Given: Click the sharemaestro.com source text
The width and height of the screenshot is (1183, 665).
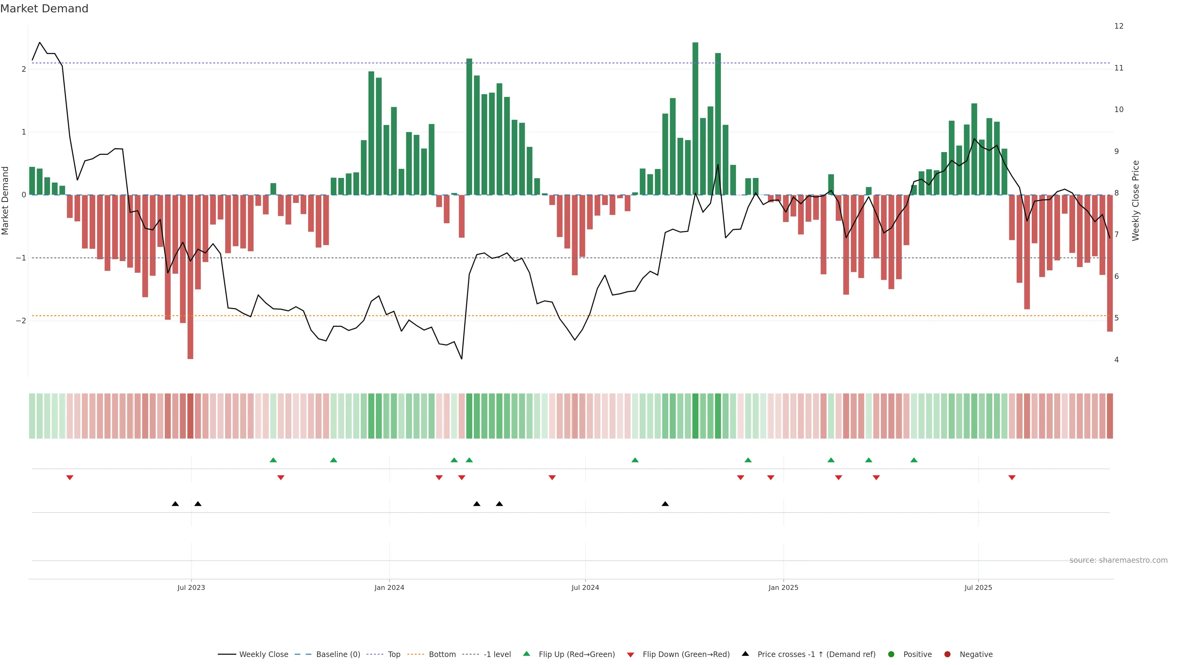Looking at the screenshot, I should [x=1118, y=560].
